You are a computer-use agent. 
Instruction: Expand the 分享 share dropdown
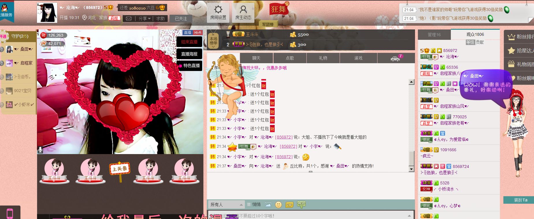pyautogui.click(x=145, y=18)
